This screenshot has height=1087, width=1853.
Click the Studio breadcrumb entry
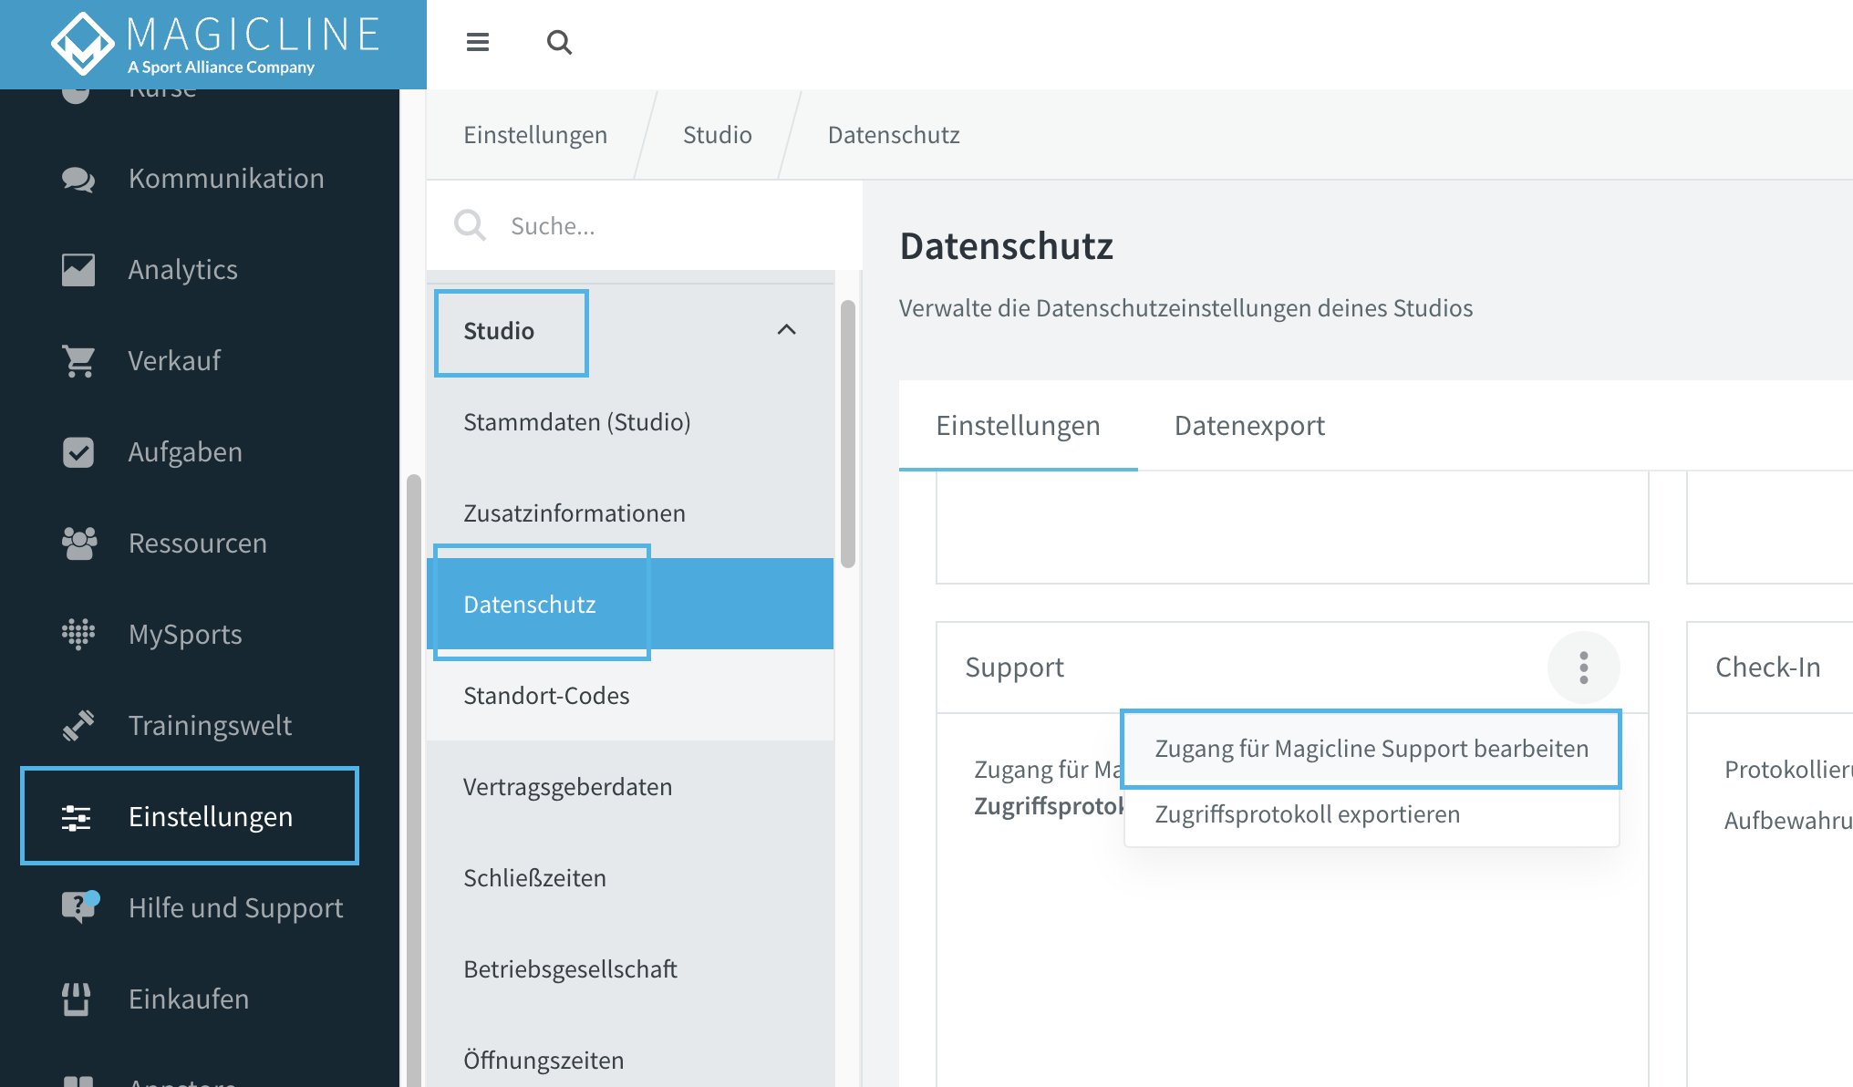(x=717, y=134)
